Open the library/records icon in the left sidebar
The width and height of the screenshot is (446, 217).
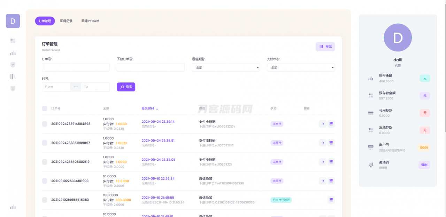pos(13,76)
